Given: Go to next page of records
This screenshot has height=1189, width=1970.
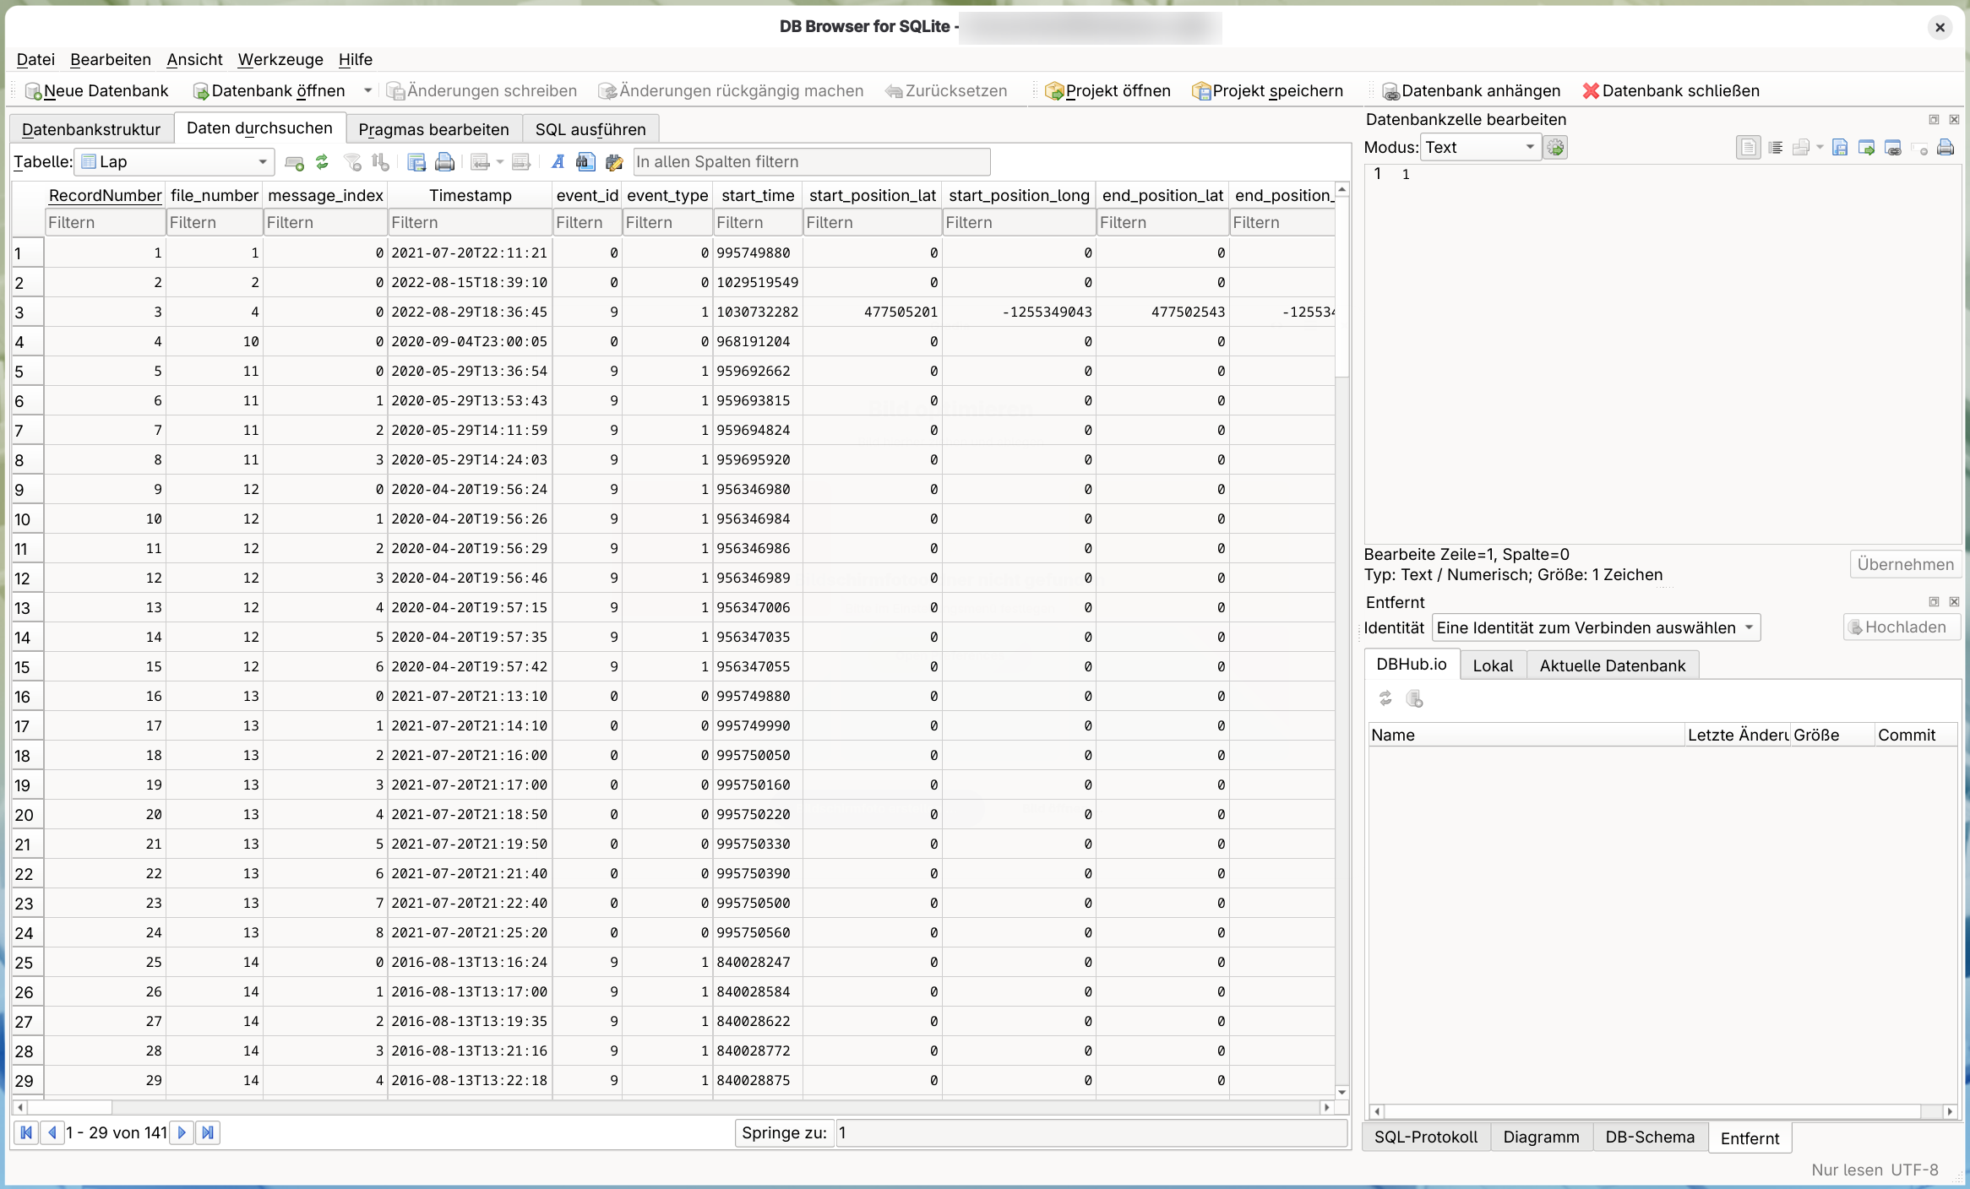Looking at the screenshot, I should tap(182, 1132).
